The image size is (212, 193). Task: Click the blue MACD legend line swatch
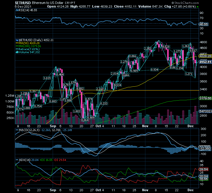point(17,130)
